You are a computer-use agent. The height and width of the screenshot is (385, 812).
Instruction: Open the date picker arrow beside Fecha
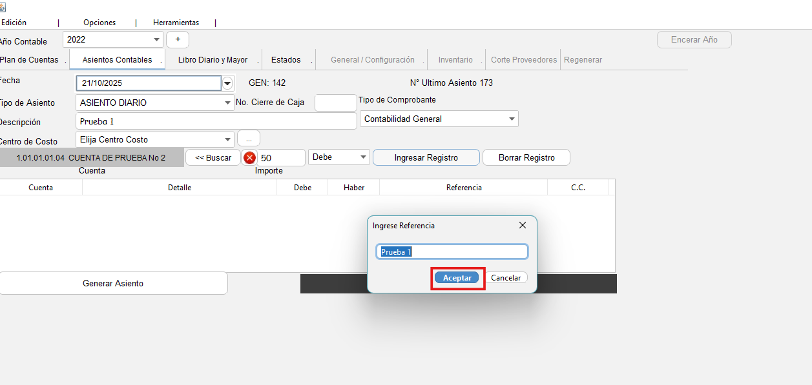click(227, 83)
